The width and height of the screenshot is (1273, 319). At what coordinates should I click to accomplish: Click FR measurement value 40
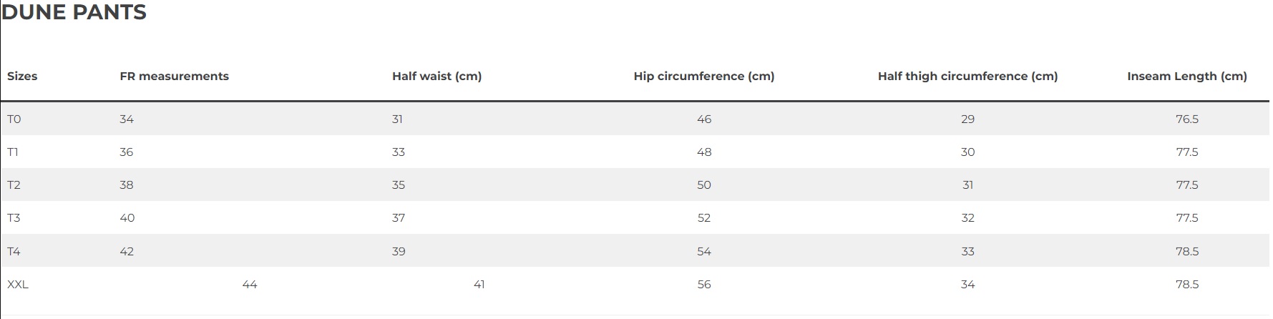pyautogui.click(x=127, y=217)
